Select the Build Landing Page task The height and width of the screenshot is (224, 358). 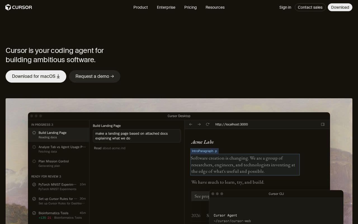(x=59, y=135)
